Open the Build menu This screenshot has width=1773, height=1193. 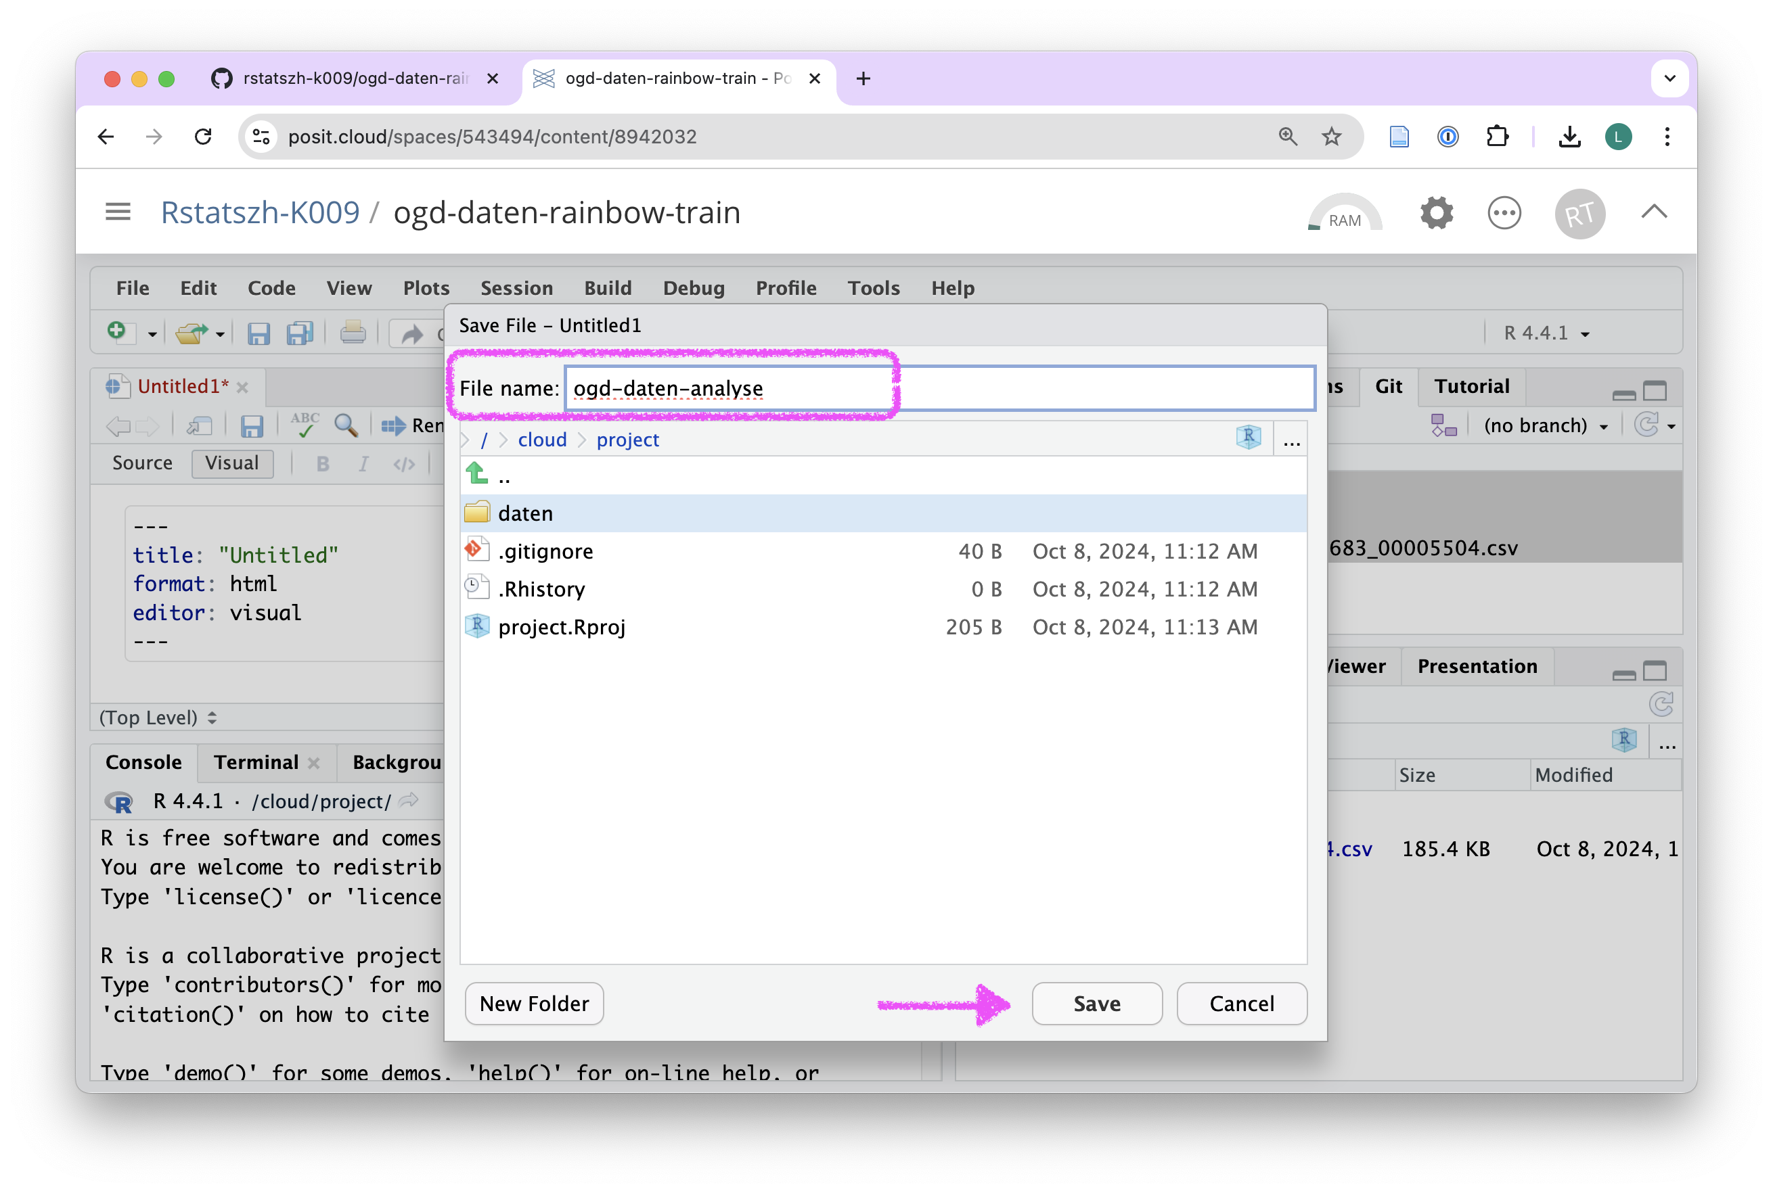click(x=608, y=288)
